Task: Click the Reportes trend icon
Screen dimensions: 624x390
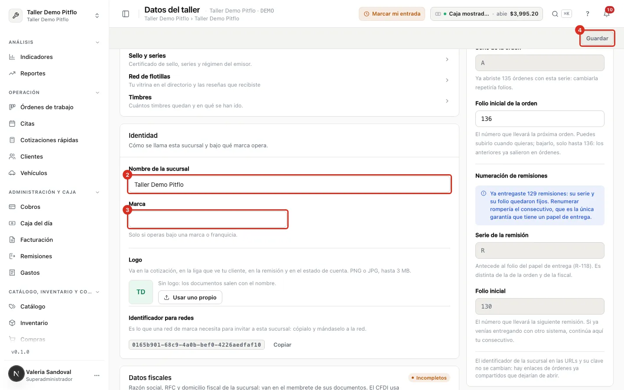Action: [x=12, y=73]
